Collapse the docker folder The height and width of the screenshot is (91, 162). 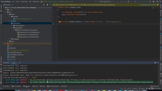(x=10, y=16)
